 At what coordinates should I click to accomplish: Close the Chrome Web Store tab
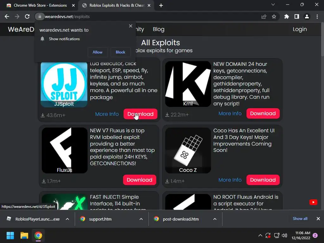pyautogui.click(x=73, y=5)
